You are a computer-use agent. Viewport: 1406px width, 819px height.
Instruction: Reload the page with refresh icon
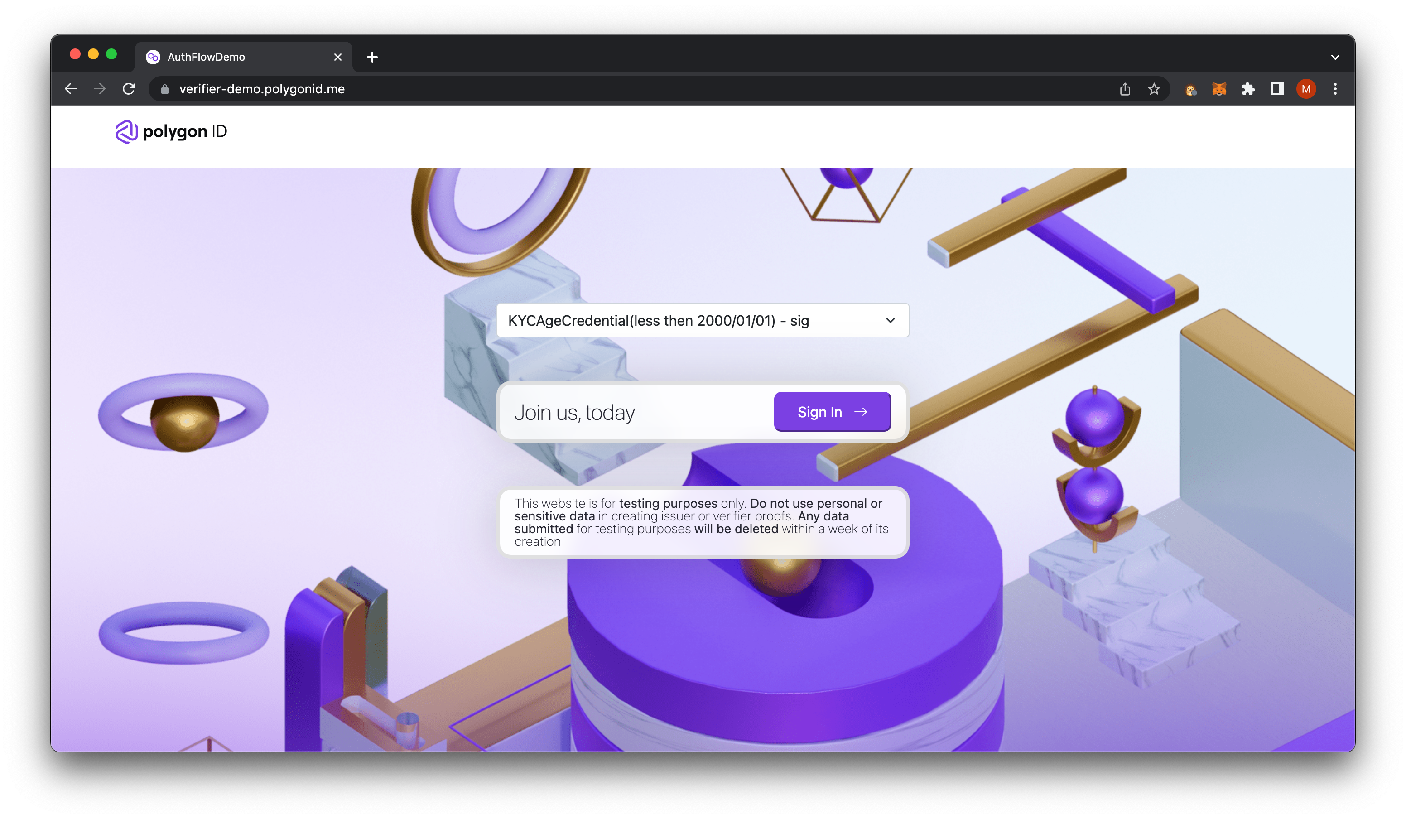point(129,89)
